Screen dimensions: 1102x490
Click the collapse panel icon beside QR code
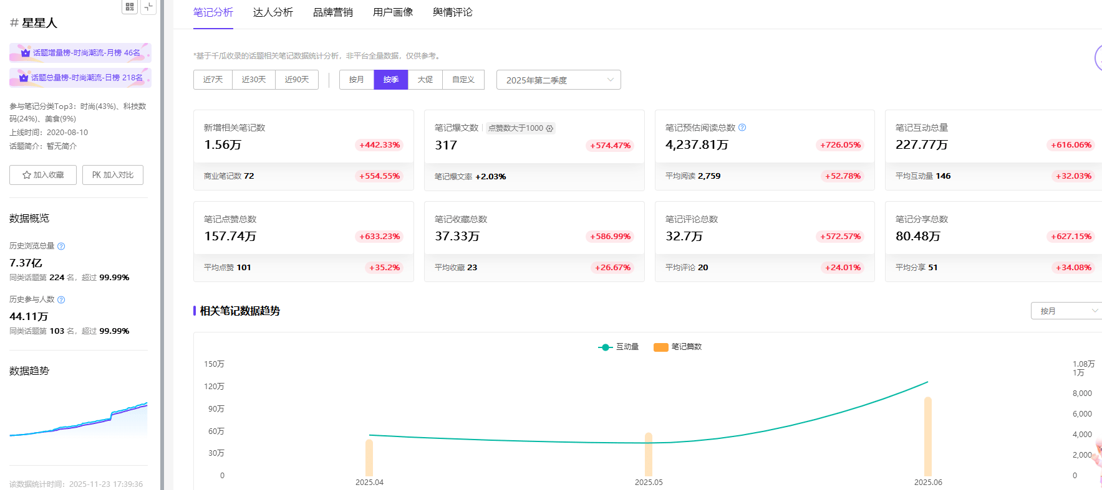[x=148, y=7]
